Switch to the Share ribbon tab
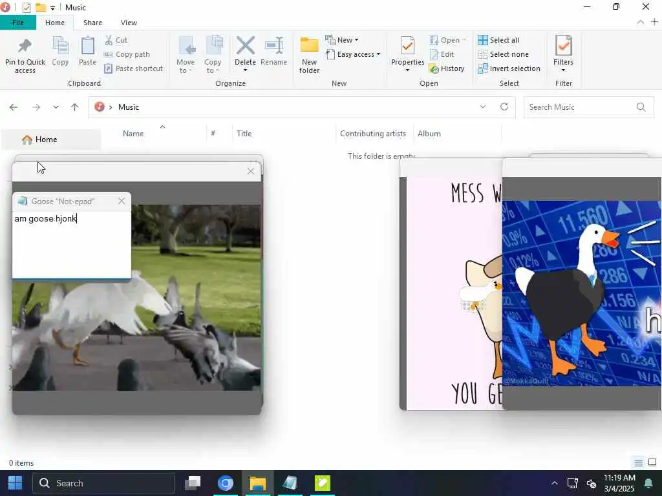This screenshot has height=496, width=662. (x=92, y=23)
